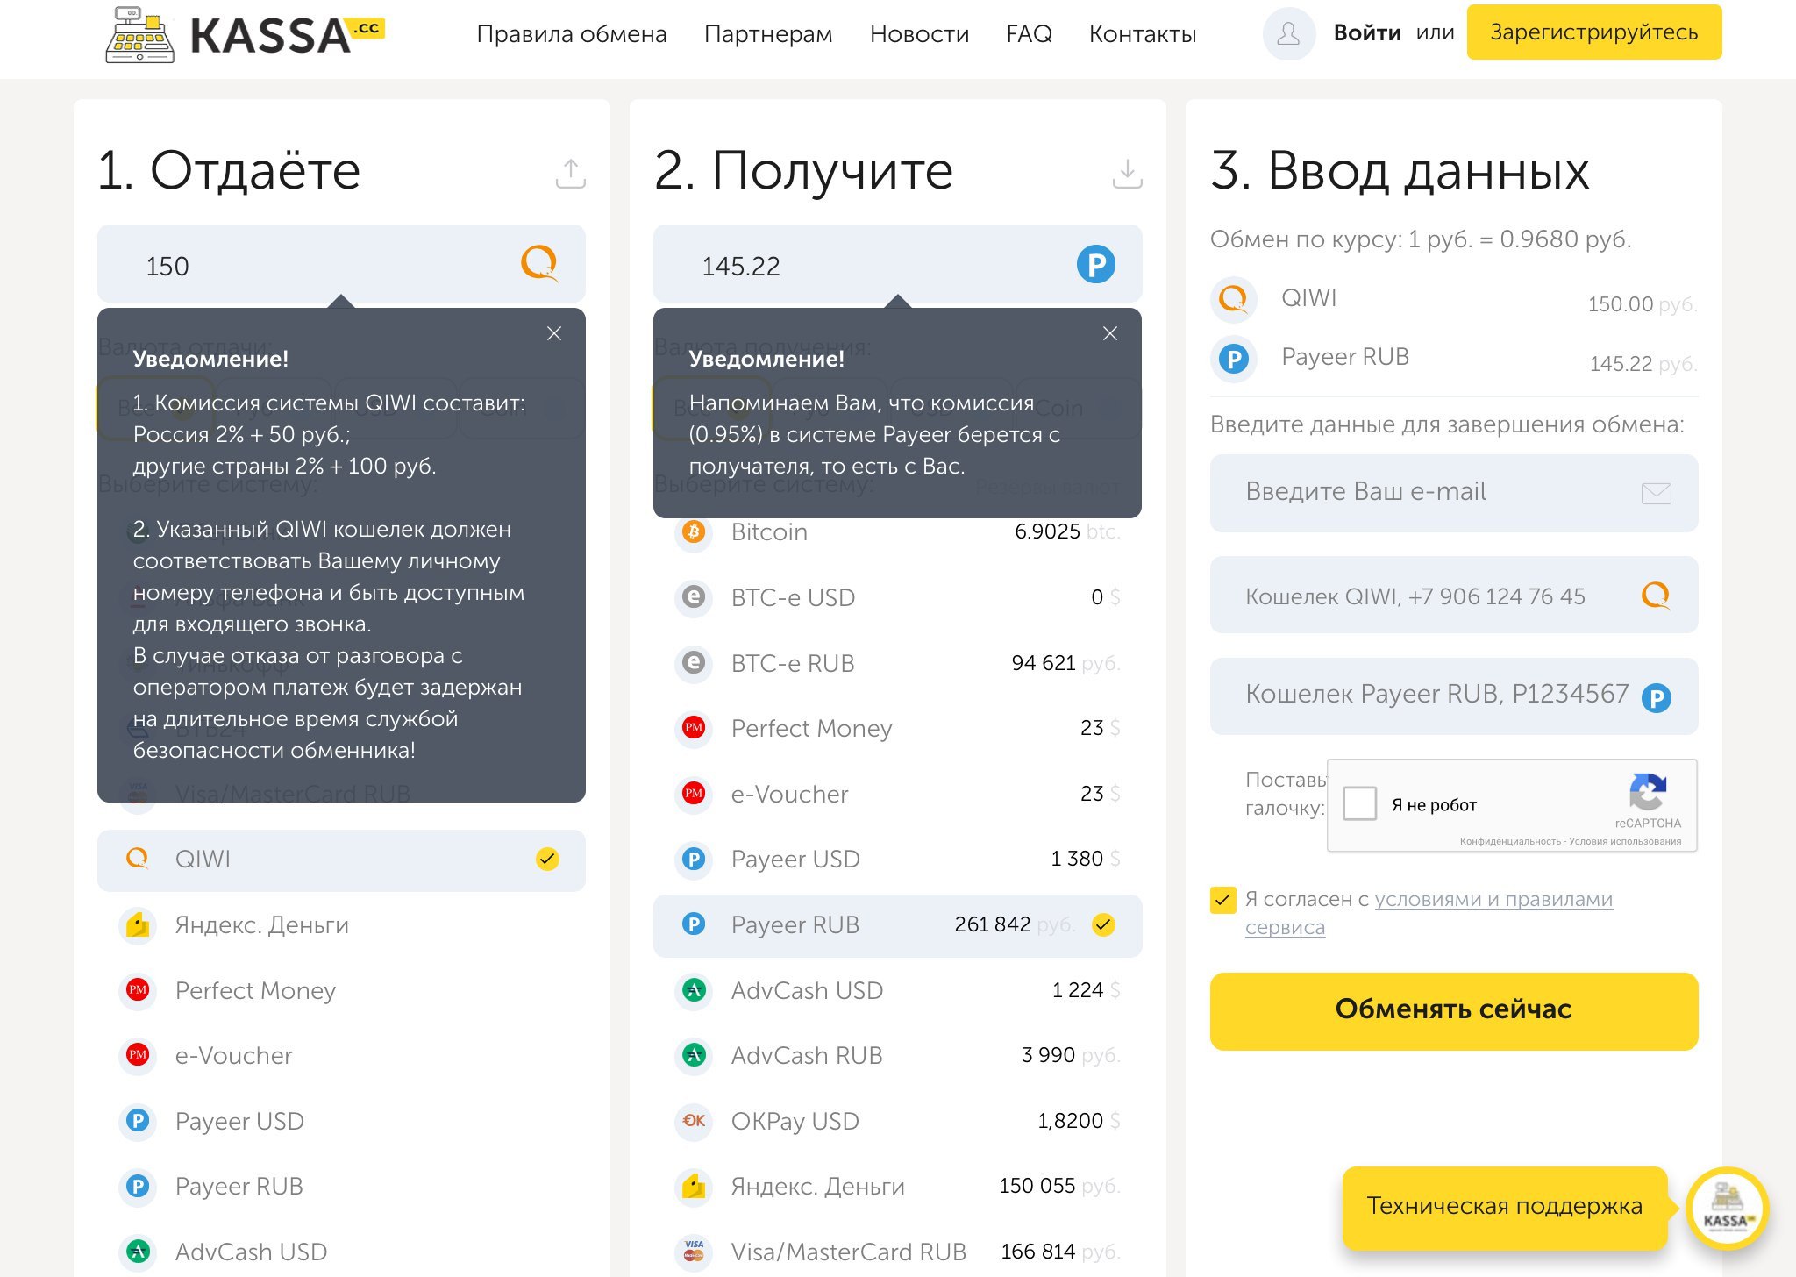The width and height of the screenshot is (1796, 1277).
Task: Close the Payeer commission notification popup
Action: (x=1110, y=333)
